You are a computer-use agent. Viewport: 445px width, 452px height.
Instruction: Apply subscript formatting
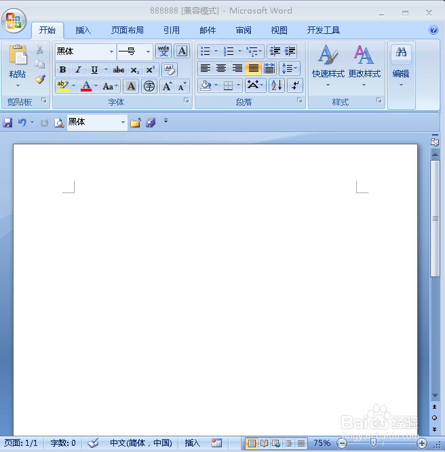point(134,70)
